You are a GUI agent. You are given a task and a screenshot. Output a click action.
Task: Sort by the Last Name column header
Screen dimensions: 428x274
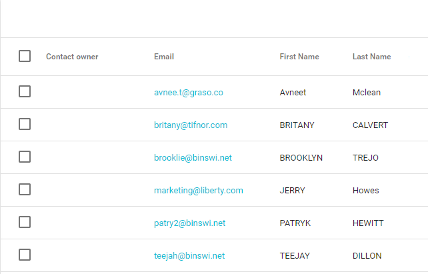[x=371, y=57]
